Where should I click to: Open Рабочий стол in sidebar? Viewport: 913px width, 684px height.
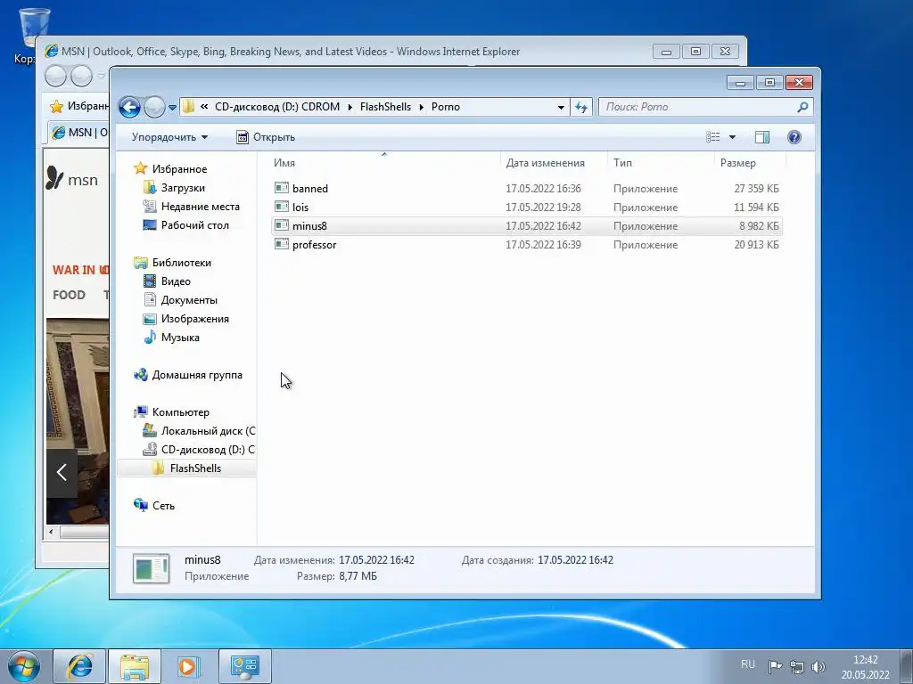click(195, 225)
